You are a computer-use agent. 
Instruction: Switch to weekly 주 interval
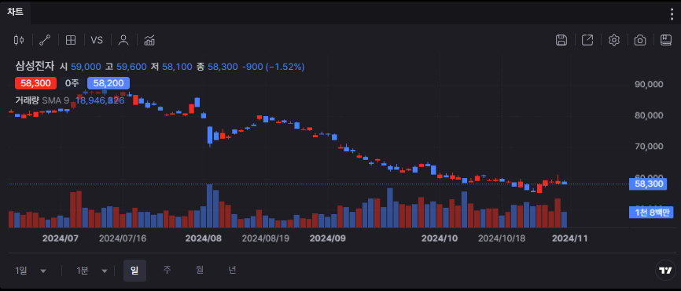[167, 270]
